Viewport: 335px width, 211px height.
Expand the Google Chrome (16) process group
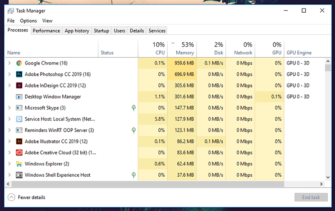pyautogui.click(x=9, y=63)
